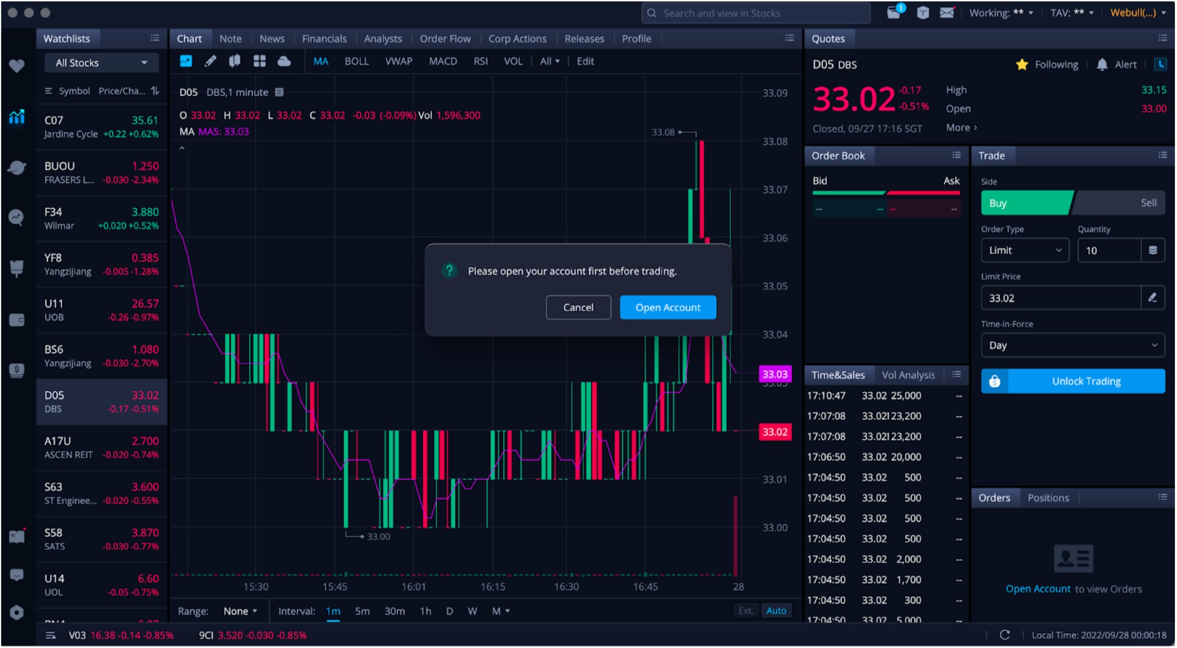Image resolution: width=1177 pixels, height=648 pixels.
Task: Click the Following star icon
Action: pyautogui.click(x=1022, y=65)
